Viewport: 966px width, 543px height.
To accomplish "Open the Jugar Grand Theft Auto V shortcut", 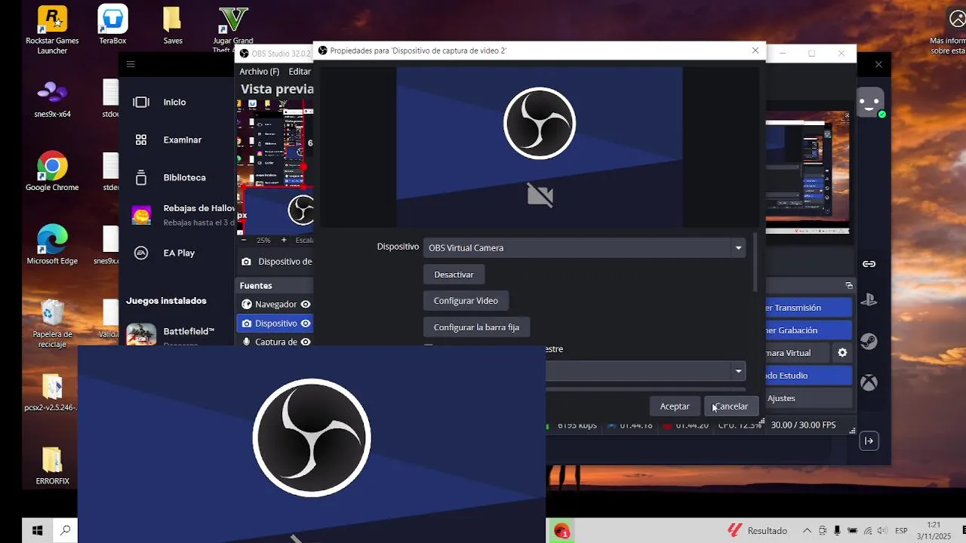I will pyautogui.click(x=233, y=30).
